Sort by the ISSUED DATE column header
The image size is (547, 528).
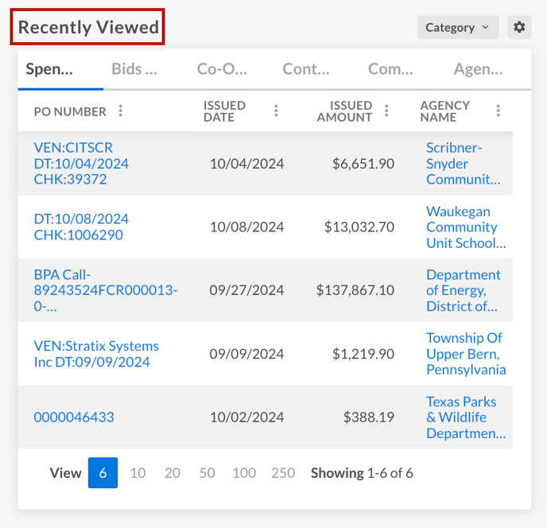coord(224,111)
